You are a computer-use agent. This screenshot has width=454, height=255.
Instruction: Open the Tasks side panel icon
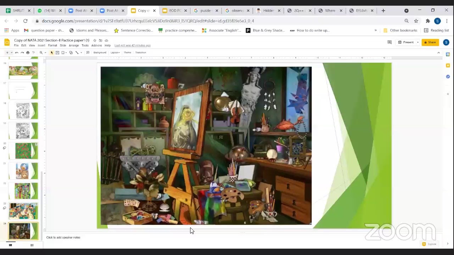pyautogui.click(x=448, y=76)
